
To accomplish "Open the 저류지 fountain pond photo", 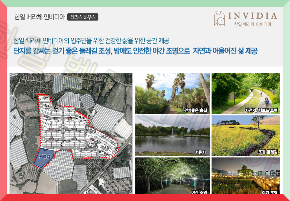I will [x=173, y=135].
